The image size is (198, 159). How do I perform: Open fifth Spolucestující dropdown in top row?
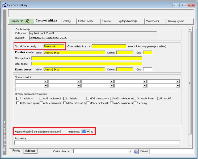(178, 81)
